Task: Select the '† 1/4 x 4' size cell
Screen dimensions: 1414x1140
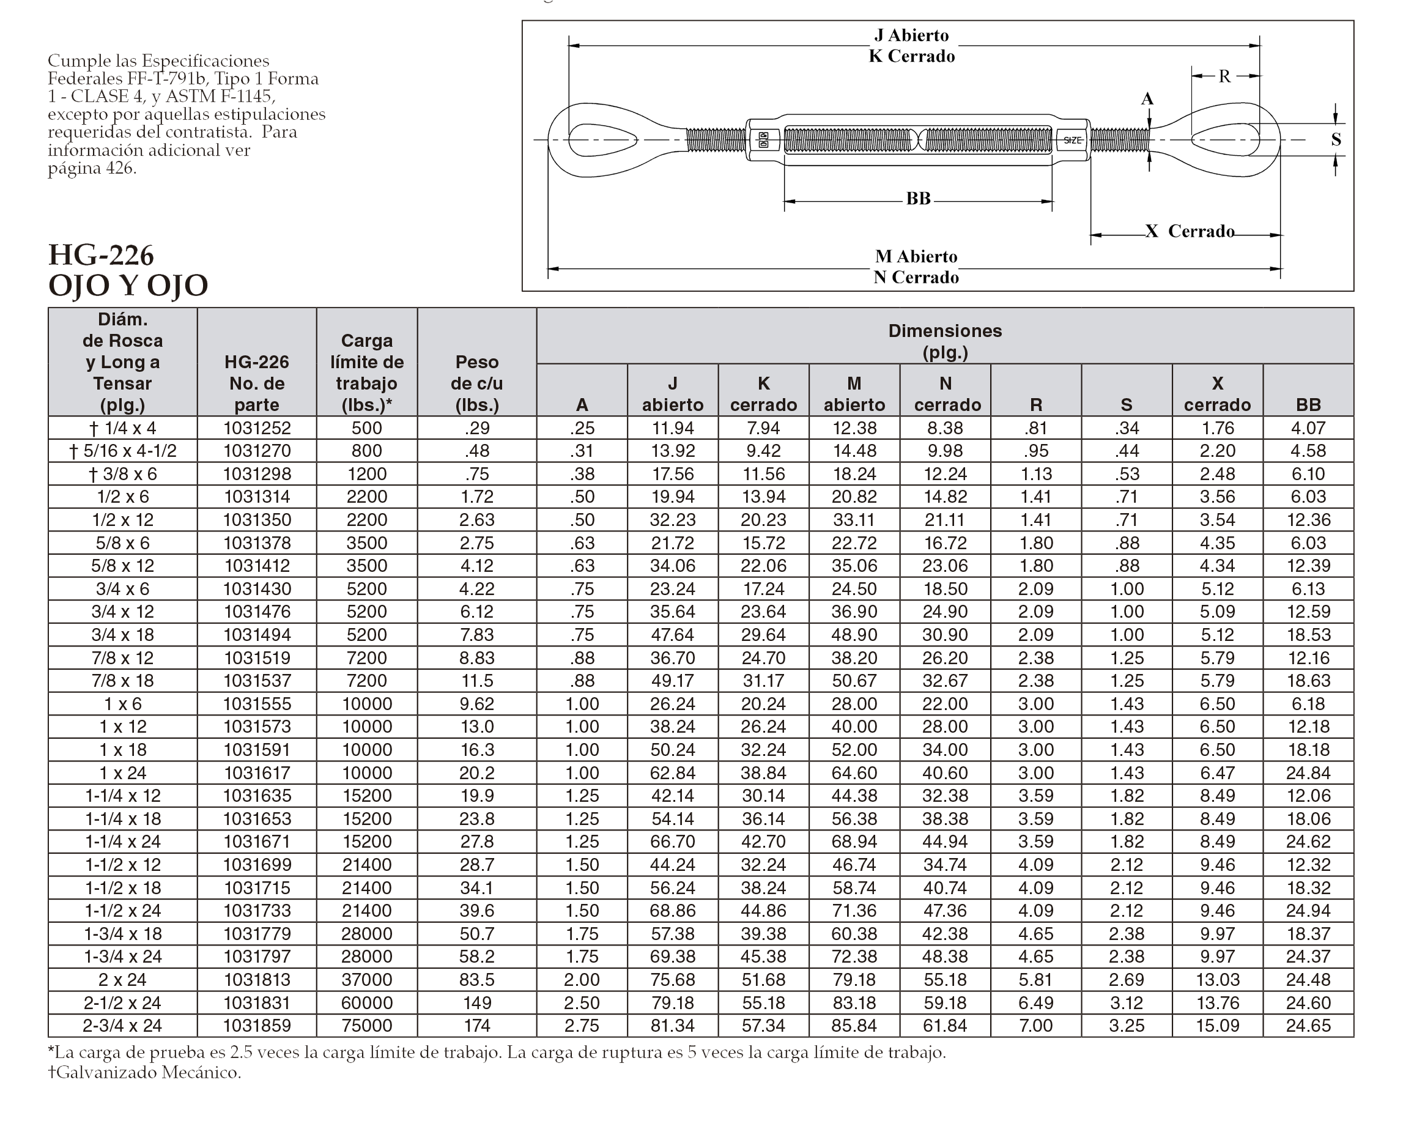Action: coord(123,428)
